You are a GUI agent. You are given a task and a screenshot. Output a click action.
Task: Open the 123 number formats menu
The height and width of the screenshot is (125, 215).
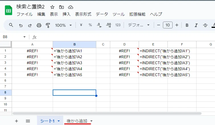point(118,25)
